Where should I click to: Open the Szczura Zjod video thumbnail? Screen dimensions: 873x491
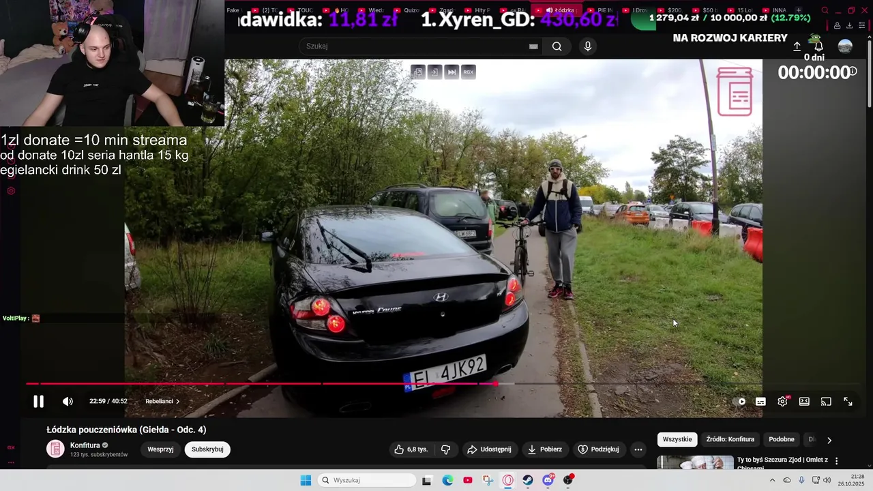tap(695, 463)
